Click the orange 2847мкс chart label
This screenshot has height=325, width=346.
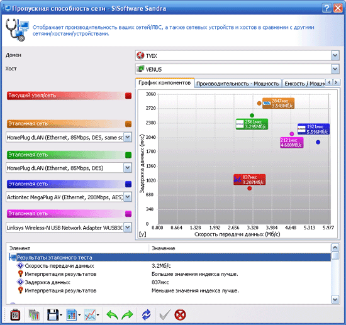(278, 103)
